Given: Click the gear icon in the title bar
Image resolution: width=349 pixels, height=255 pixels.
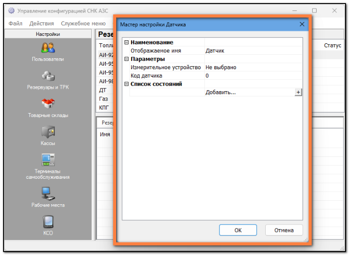Looking at the screenshot, I should coord(11,10).
